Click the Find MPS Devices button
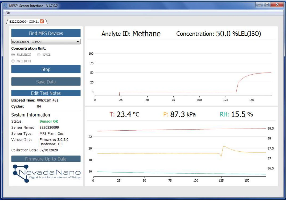The image size is (286, 201). 46,33
